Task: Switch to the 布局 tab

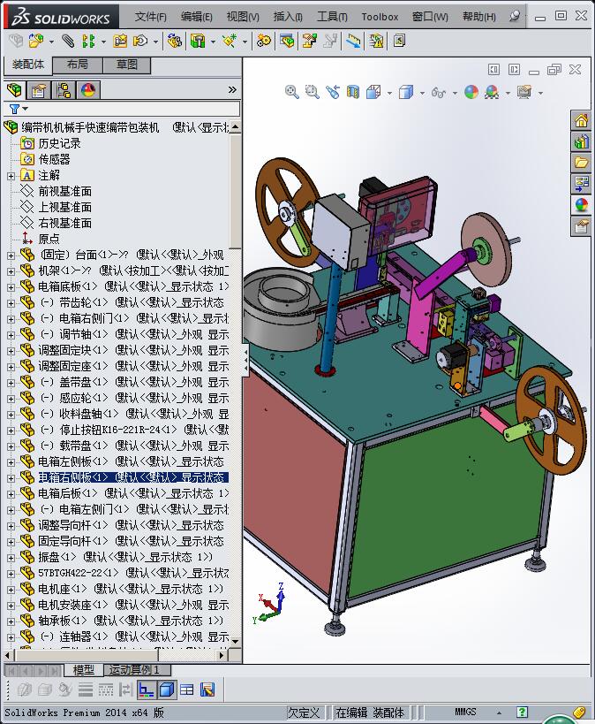Action: coord(77,65)
